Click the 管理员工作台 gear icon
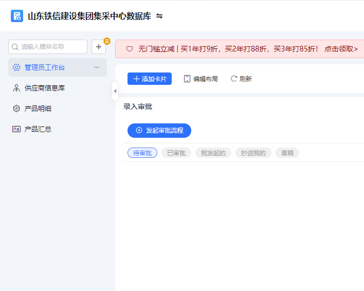The image size is (364, 291). (x=16, y=67)
